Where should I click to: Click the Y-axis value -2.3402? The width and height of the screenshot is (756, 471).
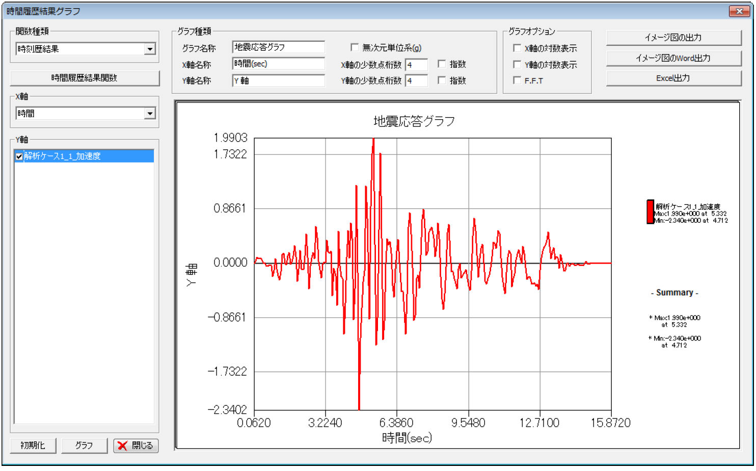227,409
